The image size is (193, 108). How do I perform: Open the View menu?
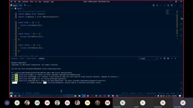click(x=32, y=2)
